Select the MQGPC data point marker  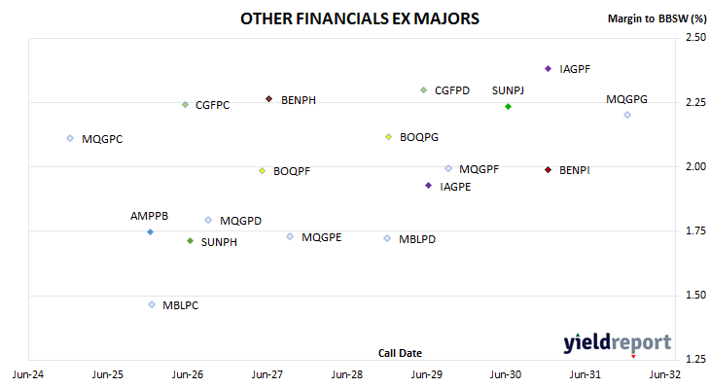[70, 138]
